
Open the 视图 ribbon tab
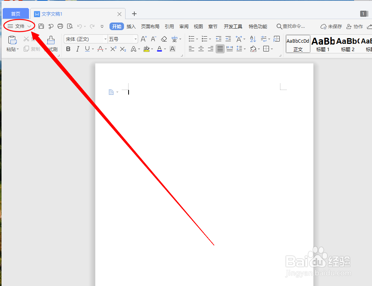coord(198,26)
